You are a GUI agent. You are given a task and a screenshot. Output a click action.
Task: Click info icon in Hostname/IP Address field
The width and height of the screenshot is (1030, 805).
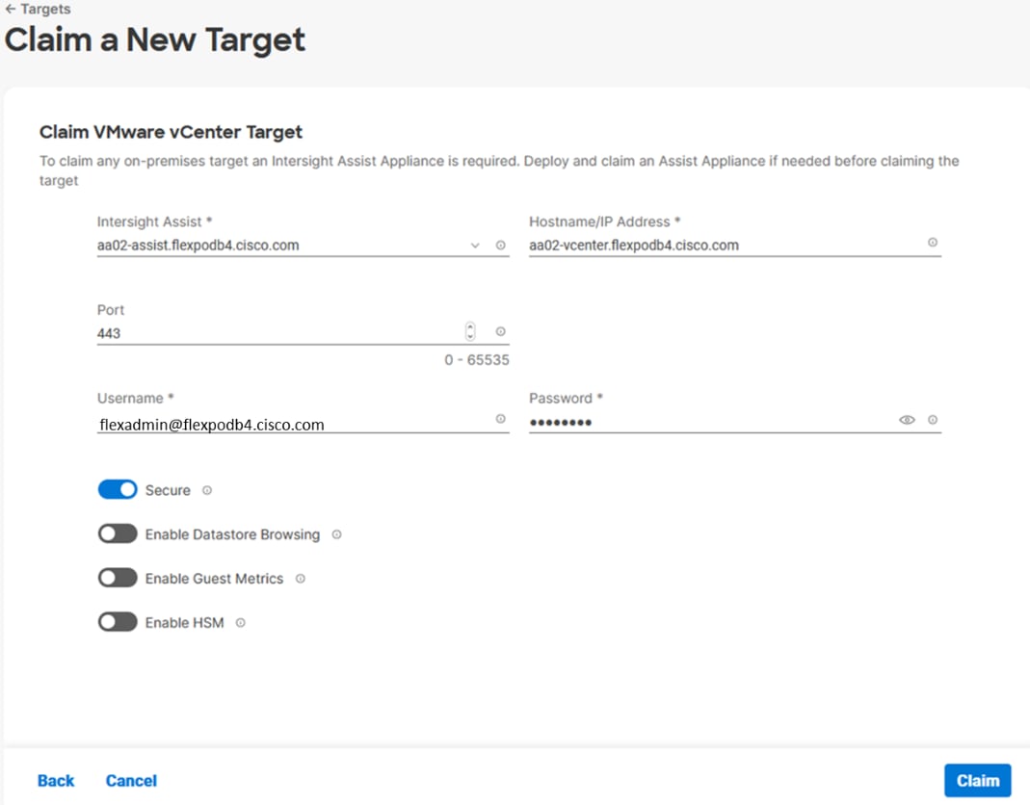click(x=932, y=243)
